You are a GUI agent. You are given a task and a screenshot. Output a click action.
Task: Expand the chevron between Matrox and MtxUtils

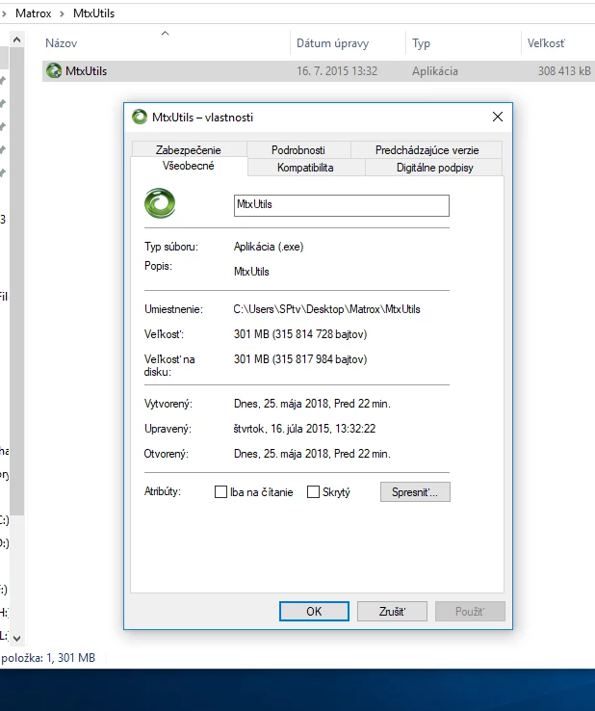tap(62, 13)
